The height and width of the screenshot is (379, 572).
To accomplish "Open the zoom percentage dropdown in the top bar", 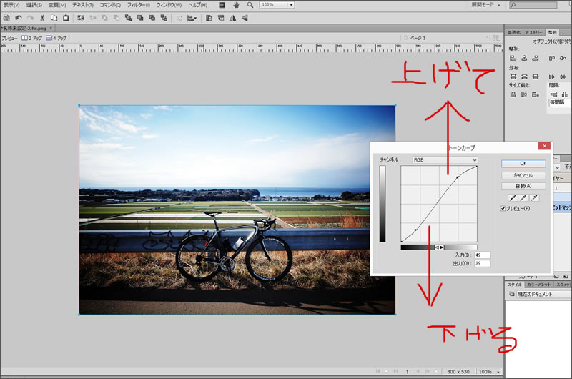I will 291,5.
